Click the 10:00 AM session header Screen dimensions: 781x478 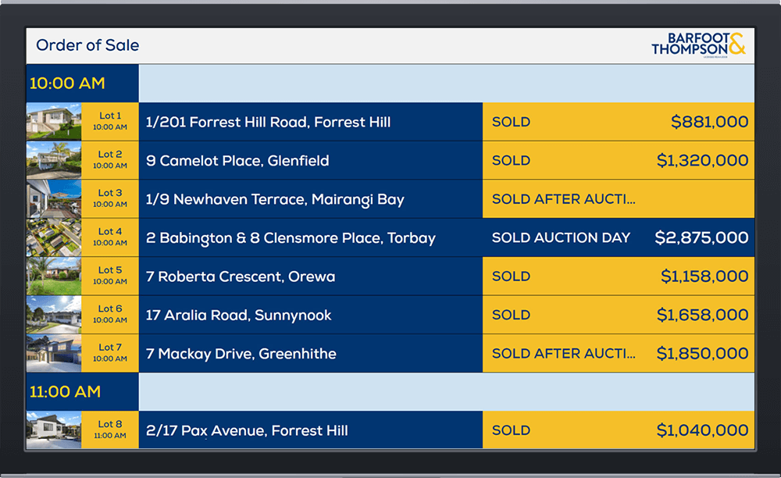[x=67, y=84]
